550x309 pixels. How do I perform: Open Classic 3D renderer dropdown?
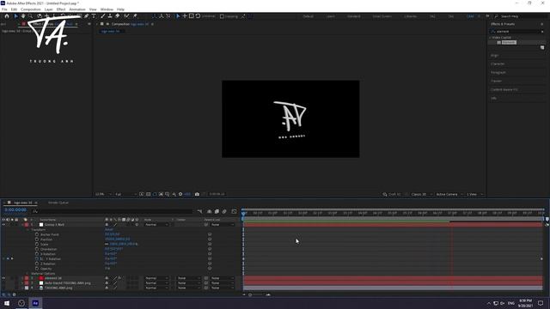422,194
